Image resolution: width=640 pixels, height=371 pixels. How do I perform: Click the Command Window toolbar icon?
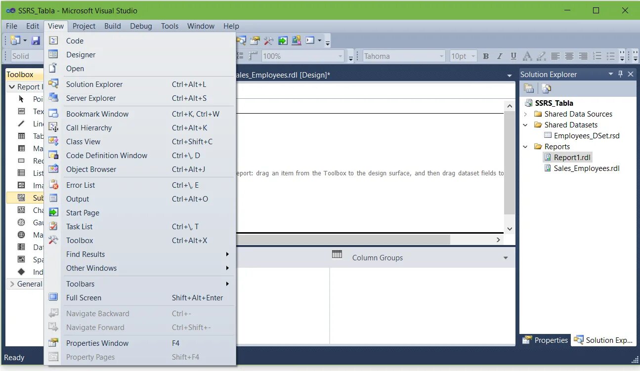310,41
